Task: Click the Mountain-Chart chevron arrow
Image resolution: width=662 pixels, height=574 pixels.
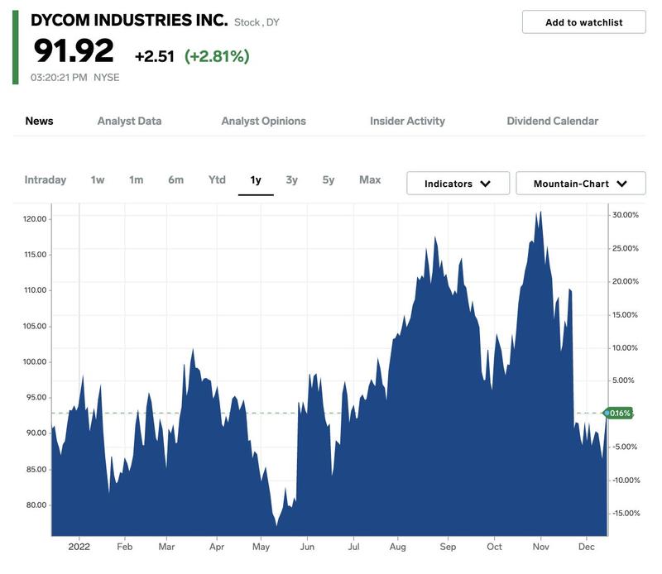Action: pos(621,184)
